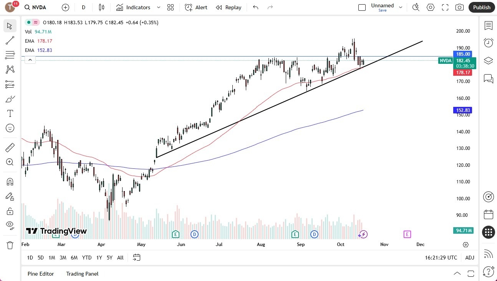Toggle the lock on all drawings
Viewport: 497px width, 281px height.
[x=10, y=211]
